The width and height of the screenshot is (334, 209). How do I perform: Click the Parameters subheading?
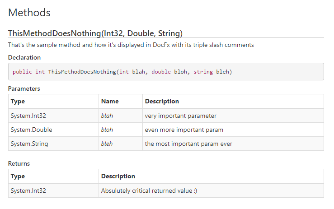(24, 88)
